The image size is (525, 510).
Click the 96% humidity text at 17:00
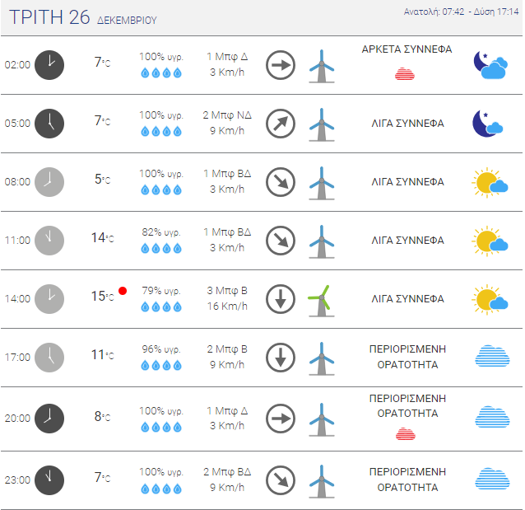pos(161,349)
